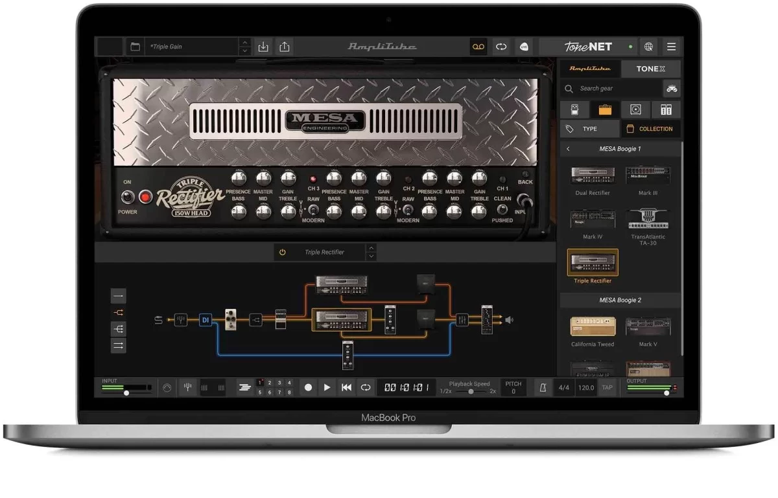Click the globe icon next to ToneNET
This screenshot has height=498, width=778.
click(649, 47)
